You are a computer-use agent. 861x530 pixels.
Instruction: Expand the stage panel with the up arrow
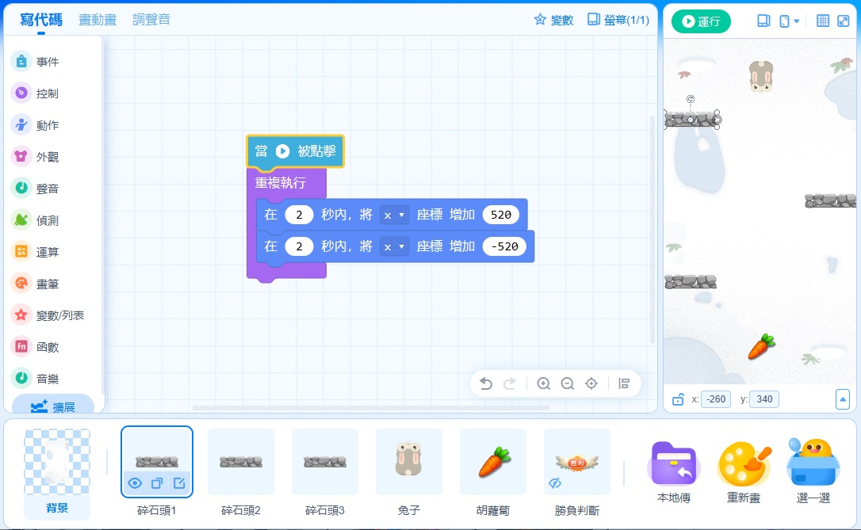coord(843,399)
